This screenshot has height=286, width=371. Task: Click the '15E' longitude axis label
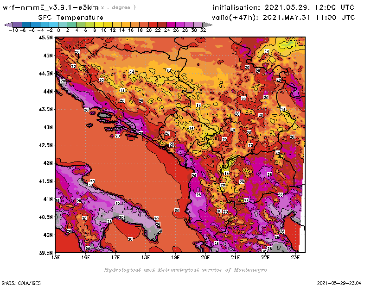(56, 257)
